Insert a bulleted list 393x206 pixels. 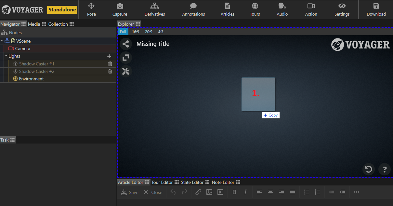pos(307,192)
